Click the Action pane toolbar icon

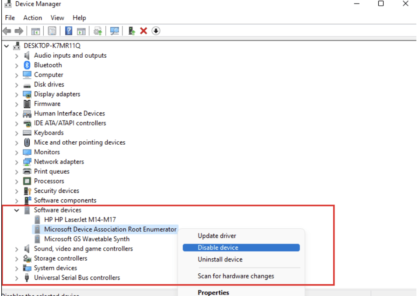click(x=81, y=31)
